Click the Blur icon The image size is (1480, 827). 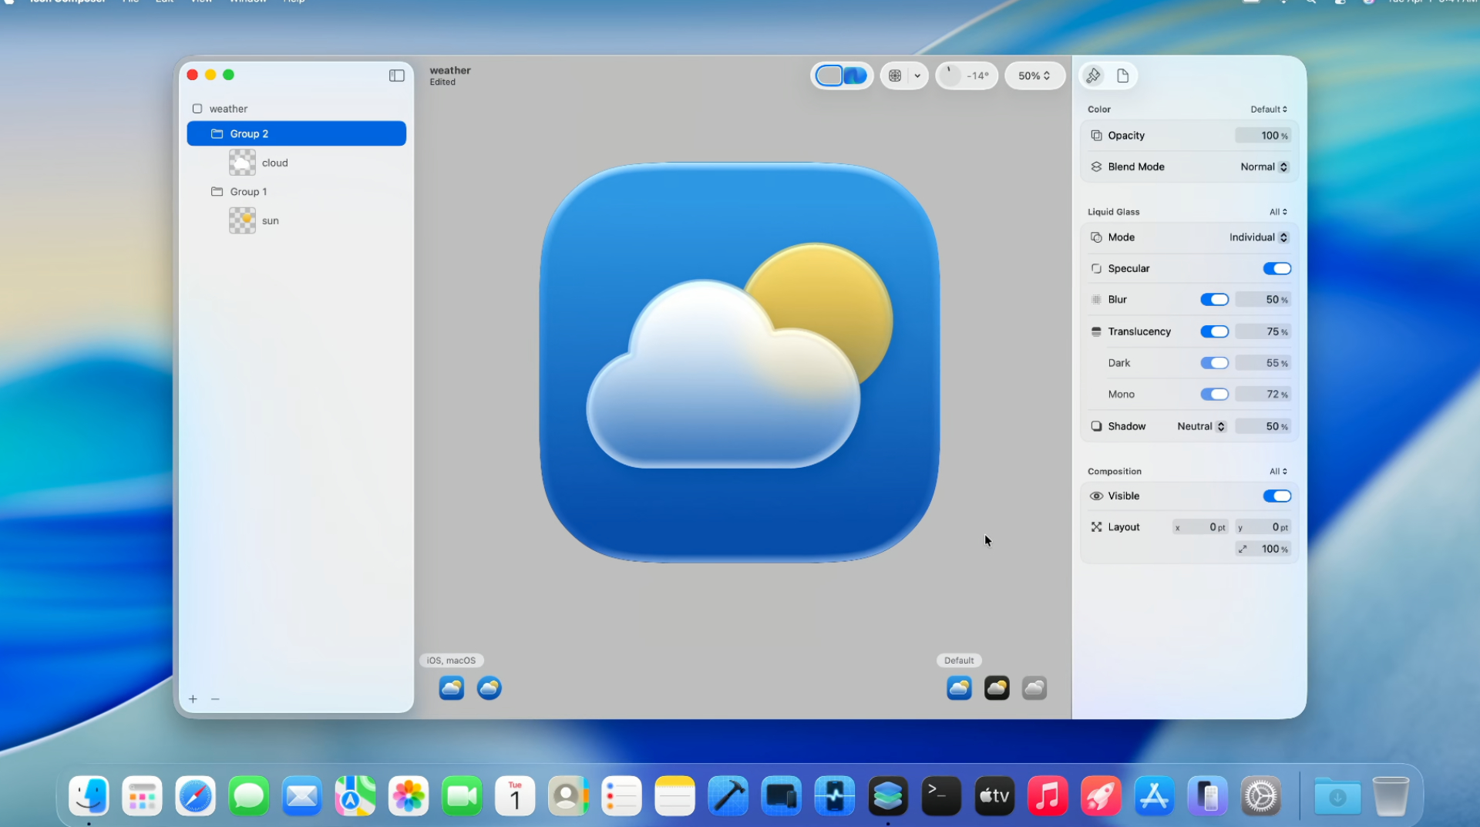tap(1096, 300)
